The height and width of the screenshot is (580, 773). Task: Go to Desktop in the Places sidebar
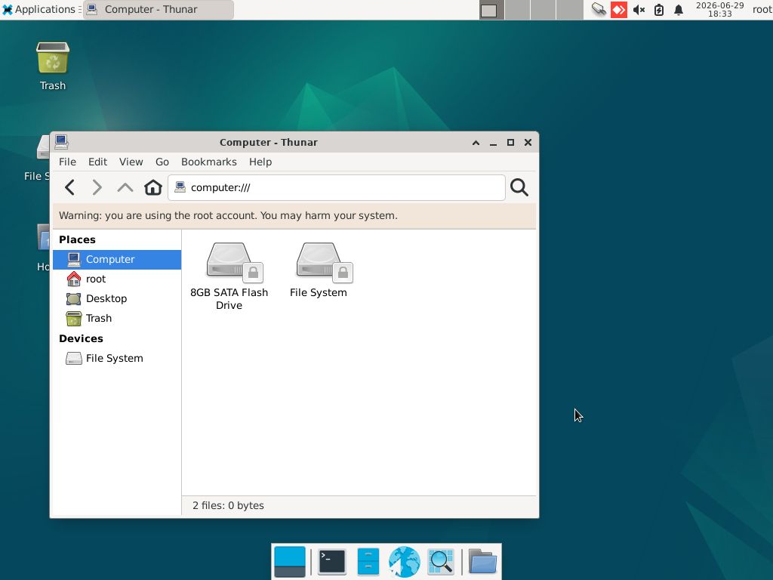(x=117, y=299)
